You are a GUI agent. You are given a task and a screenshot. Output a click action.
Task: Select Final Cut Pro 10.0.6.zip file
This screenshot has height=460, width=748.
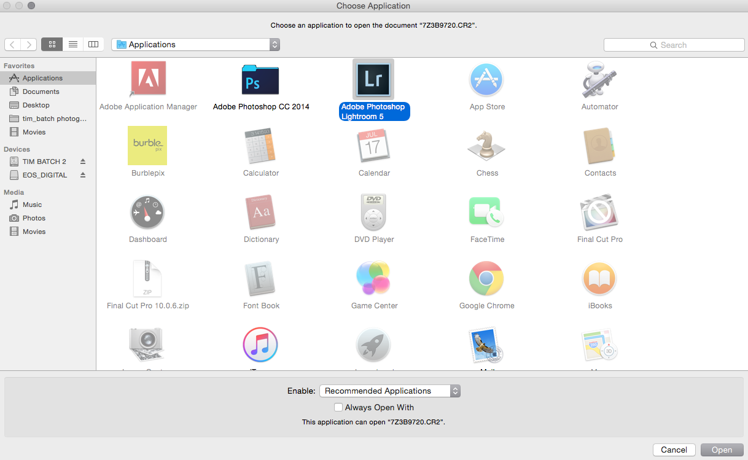148,279
